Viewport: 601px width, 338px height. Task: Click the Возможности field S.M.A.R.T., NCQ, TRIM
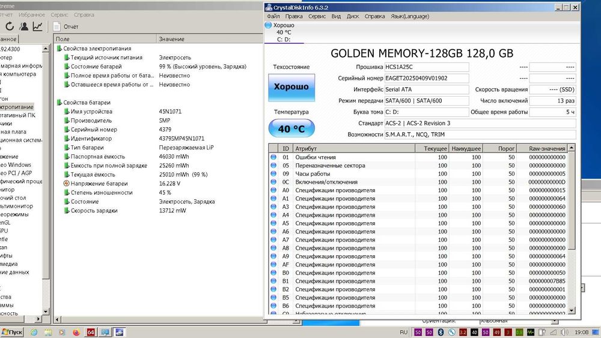[480, 134]
